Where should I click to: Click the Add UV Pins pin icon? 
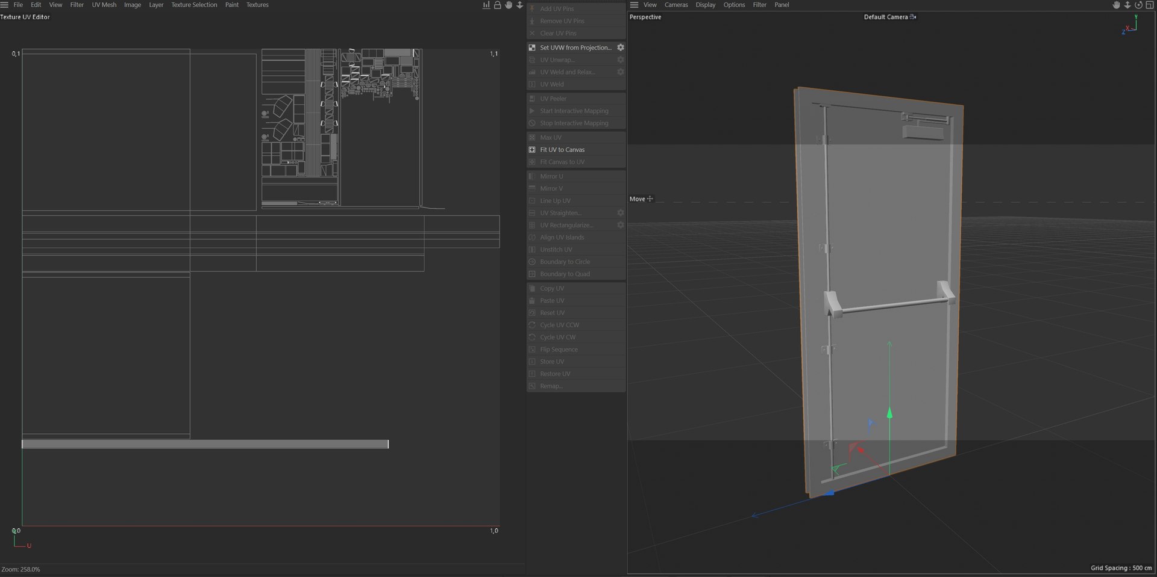click(532, 9)
